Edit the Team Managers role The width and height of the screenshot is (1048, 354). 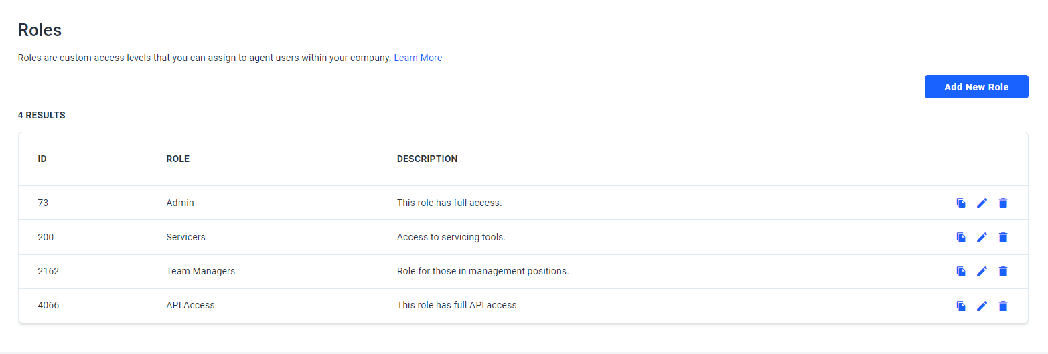(x=982, y=271)
